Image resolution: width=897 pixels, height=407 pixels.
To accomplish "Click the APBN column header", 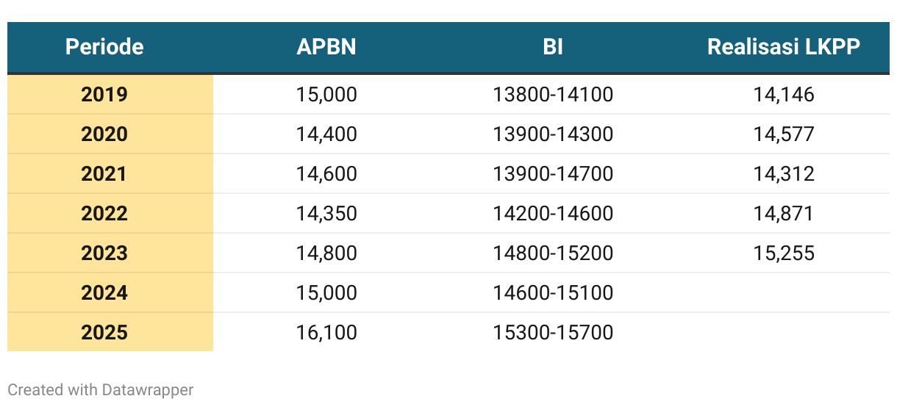I will click(326, 47).
